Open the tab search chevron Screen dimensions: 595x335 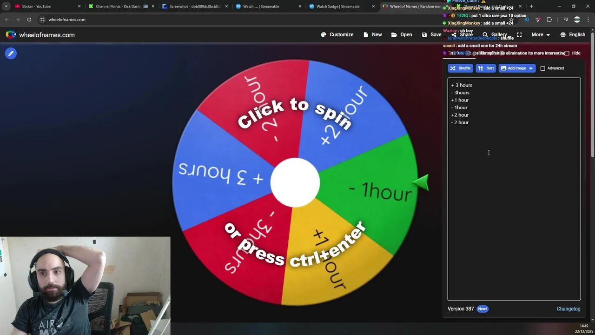(6, 7)
